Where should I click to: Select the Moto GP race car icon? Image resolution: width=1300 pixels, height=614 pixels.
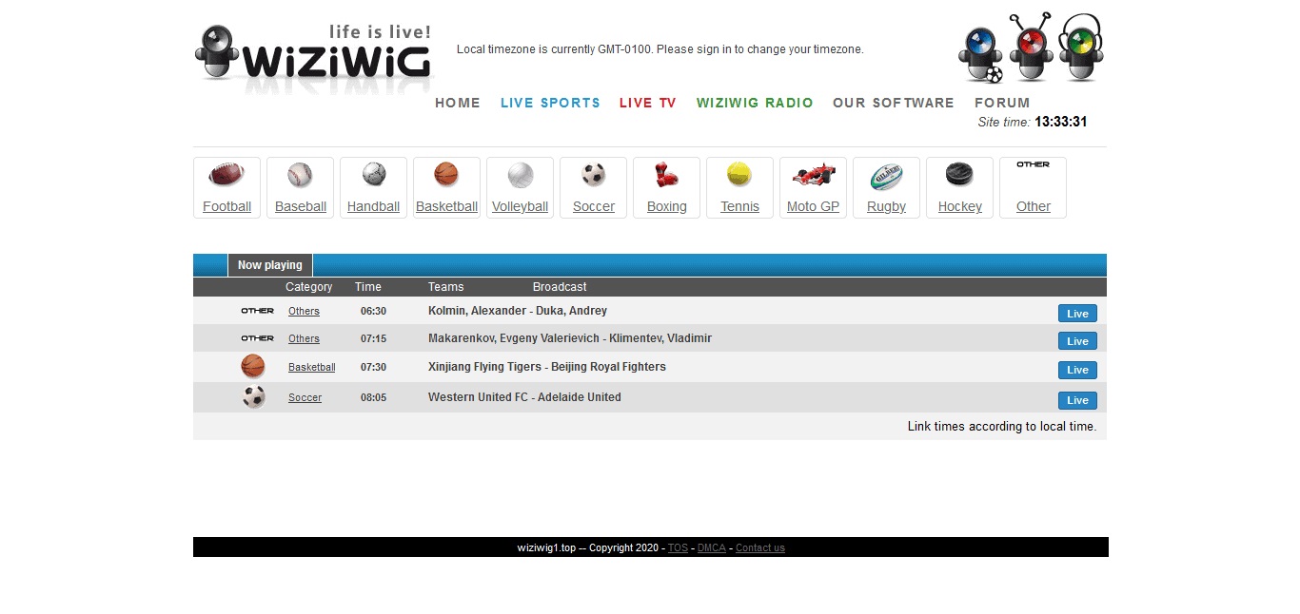coord(814,175)
